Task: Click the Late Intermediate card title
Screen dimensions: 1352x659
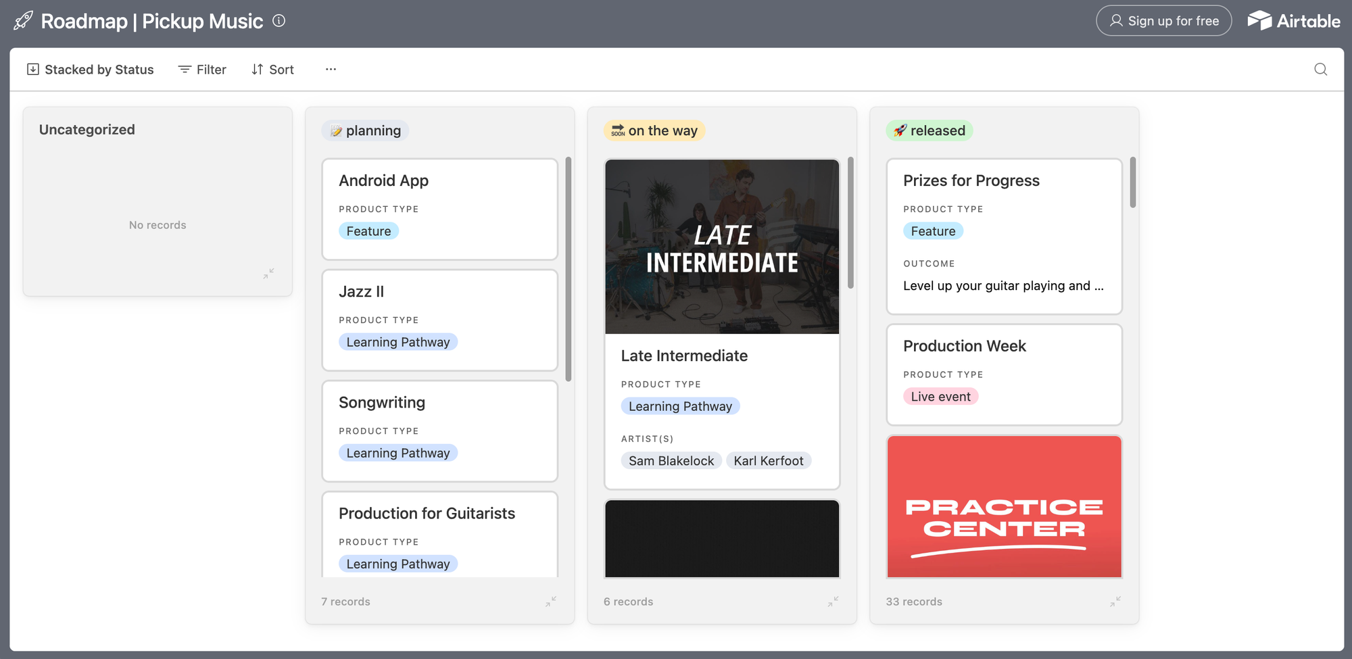Action: 684,356
